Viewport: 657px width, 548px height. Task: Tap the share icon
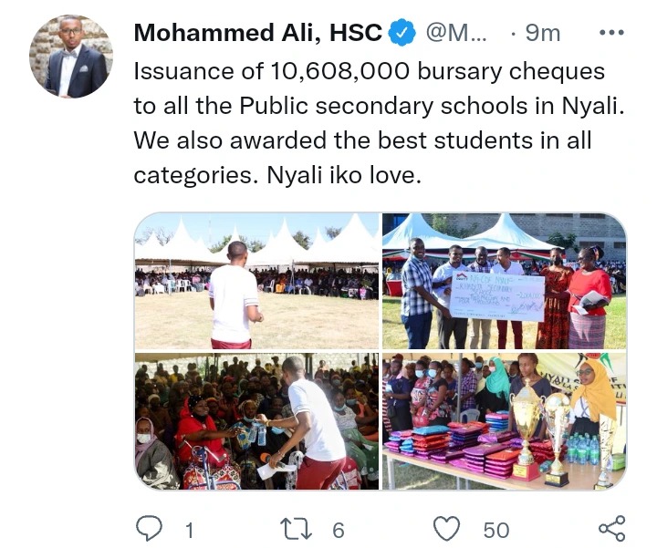612,528
